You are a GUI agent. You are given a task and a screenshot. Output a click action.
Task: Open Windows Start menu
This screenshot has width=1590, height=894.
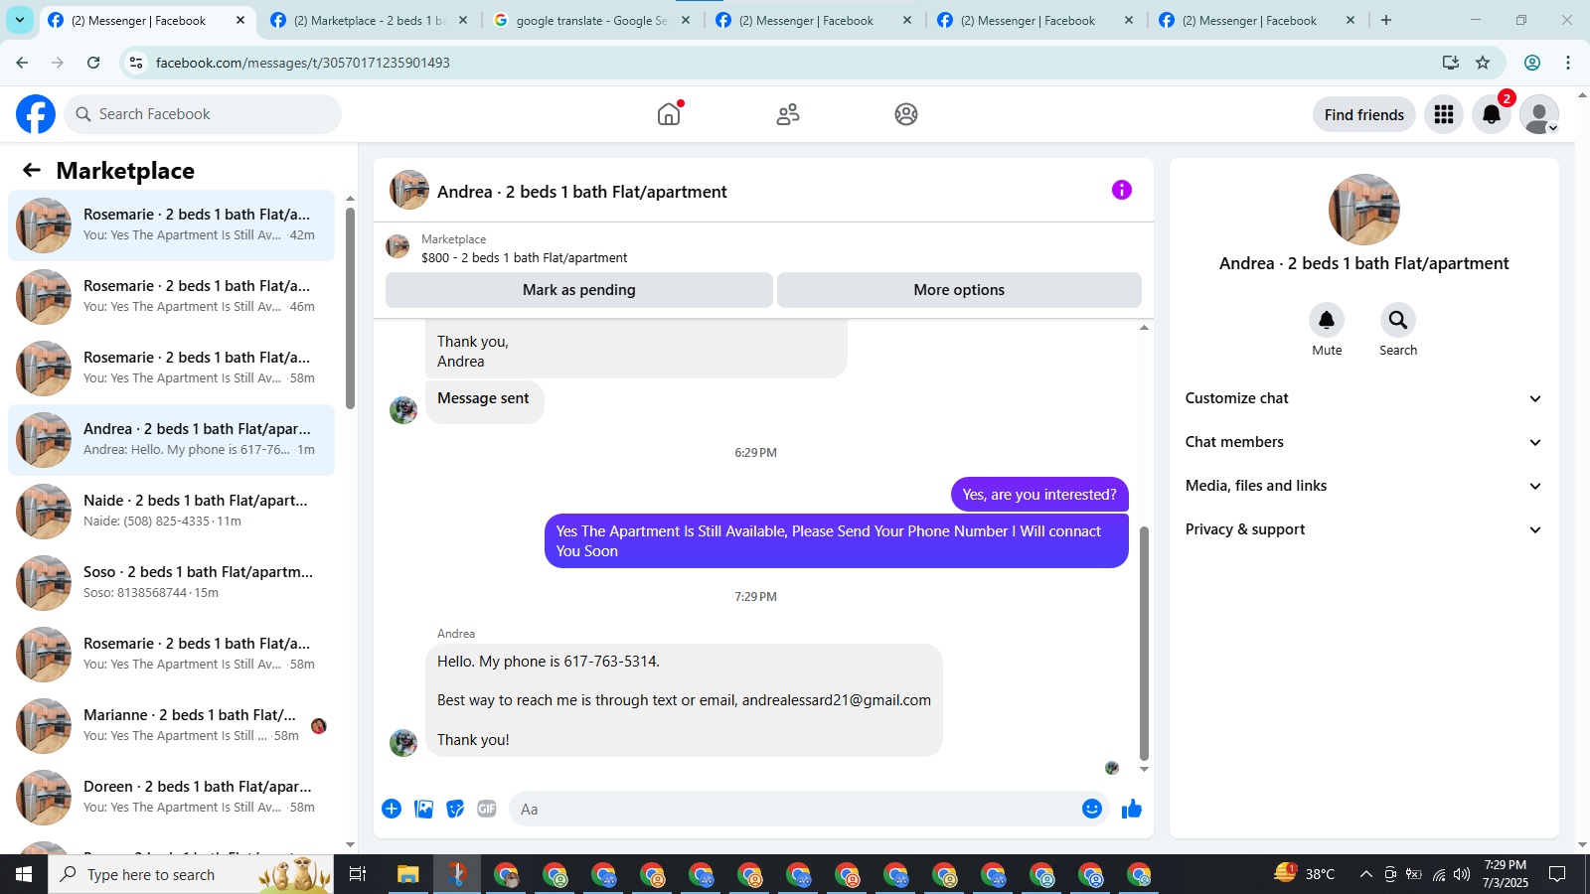tap(24, 874)
